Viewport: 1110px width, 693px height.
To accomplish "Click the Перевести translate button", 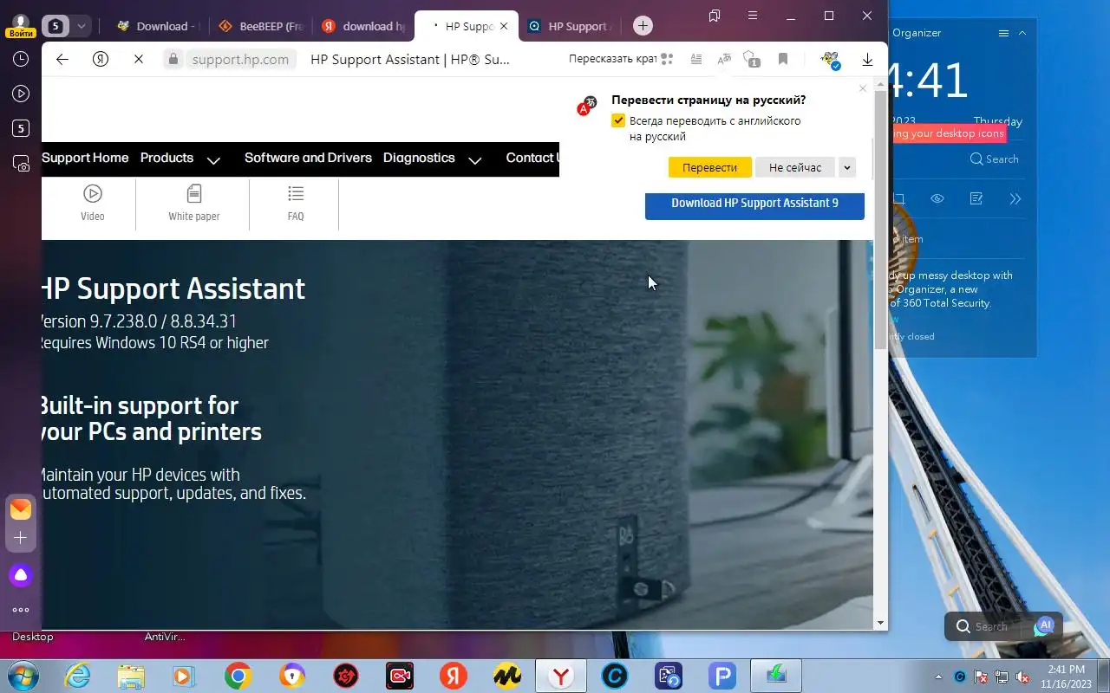I will point(709,167).
